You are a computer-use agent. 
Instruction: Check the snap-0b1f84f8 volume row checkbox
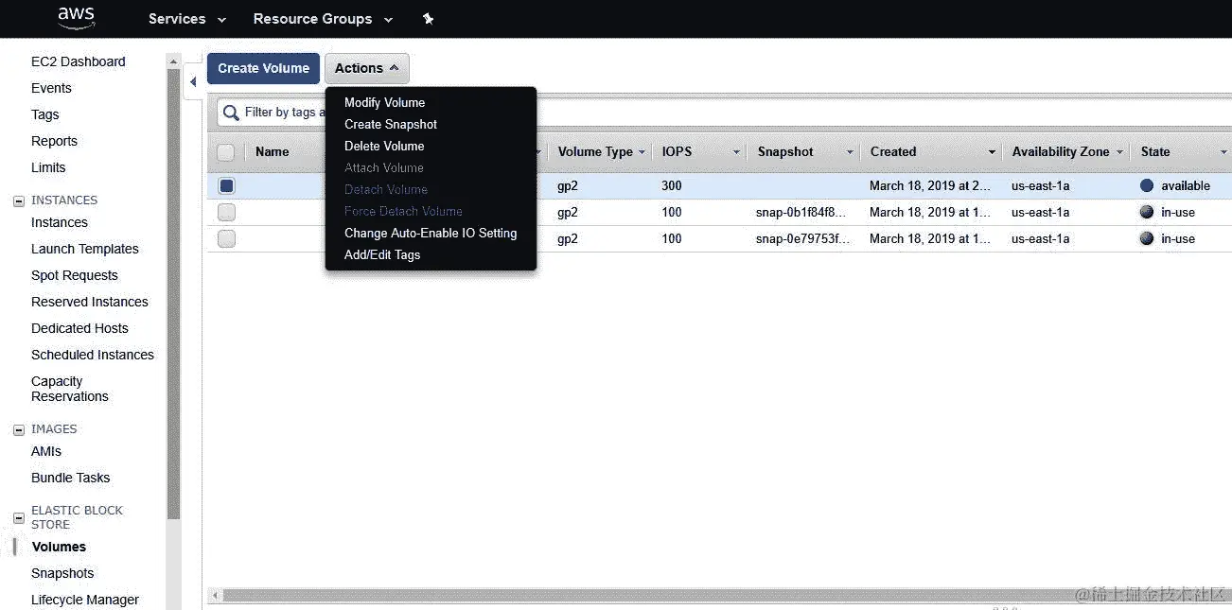226,213
